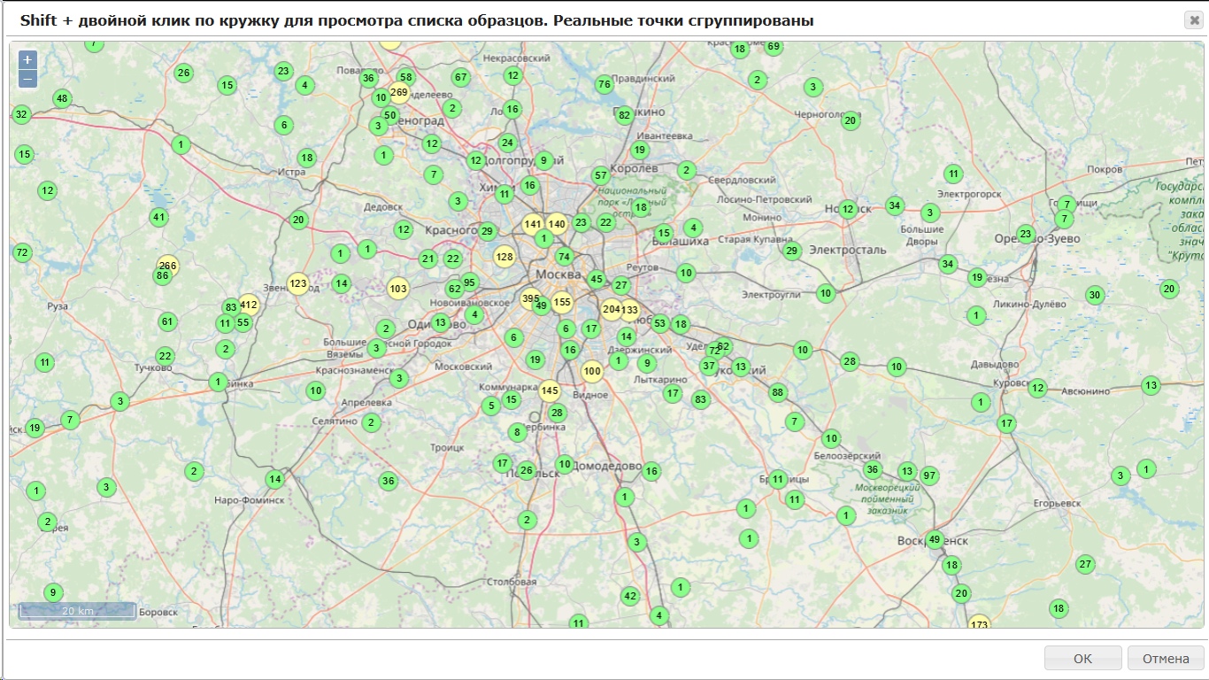Click the yellow cluster numbered 269
The width and height of the screenshot is (1209, 680).
(399, 92)
